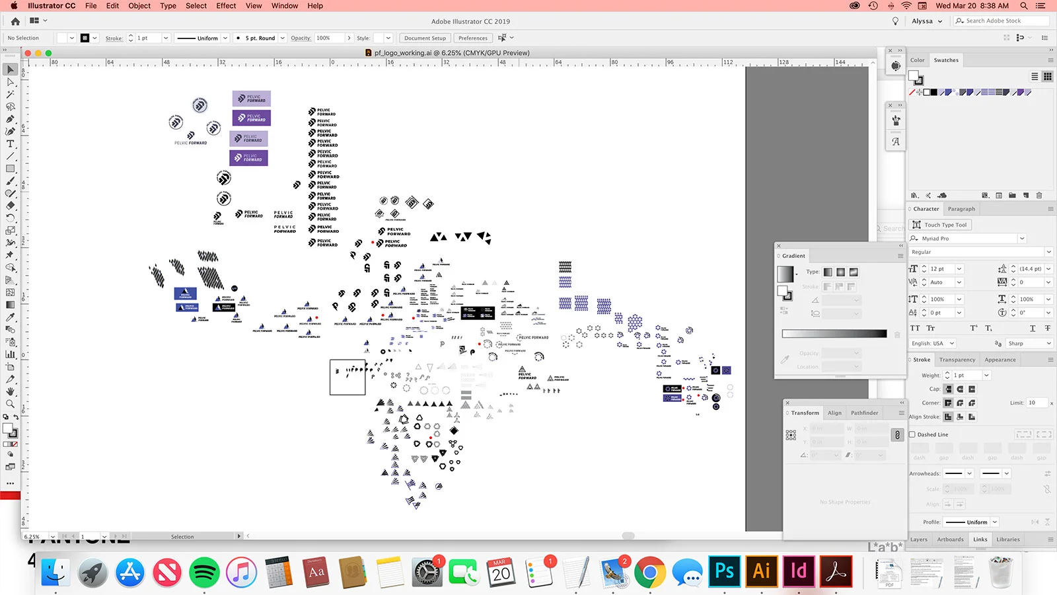Open the Regular font style dropdown

(1048, 252)
